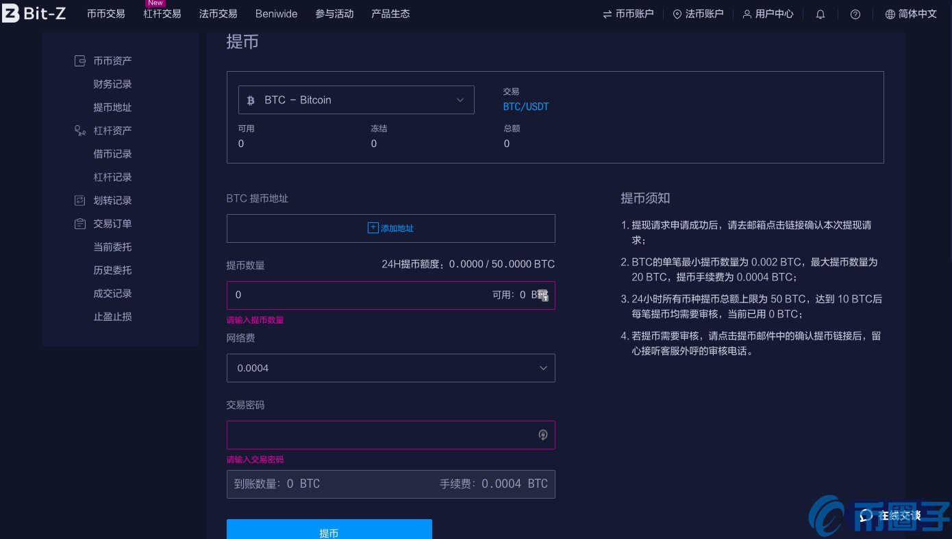The height and width of the screenshot is (539, 952).
Task: Click plus icon in 添加地址
Action: (373, 228)
